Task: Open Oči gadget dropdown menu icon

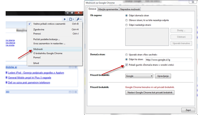Action: coord(70,92)
